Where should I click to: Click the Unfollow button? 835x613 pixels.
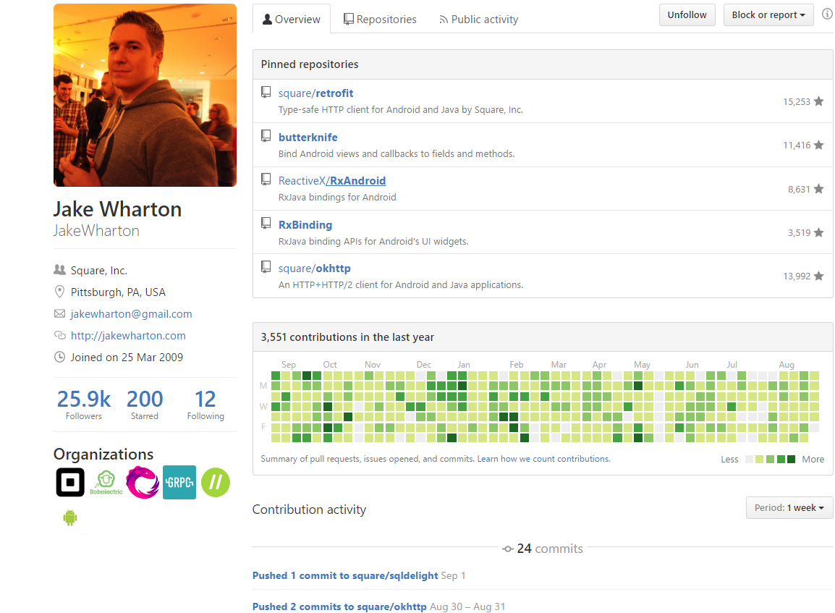tap(687, 15)
